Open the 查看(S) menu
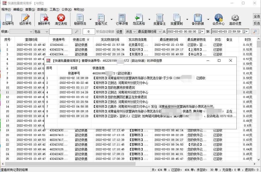261x172 pixels. [x=30, y=9]
